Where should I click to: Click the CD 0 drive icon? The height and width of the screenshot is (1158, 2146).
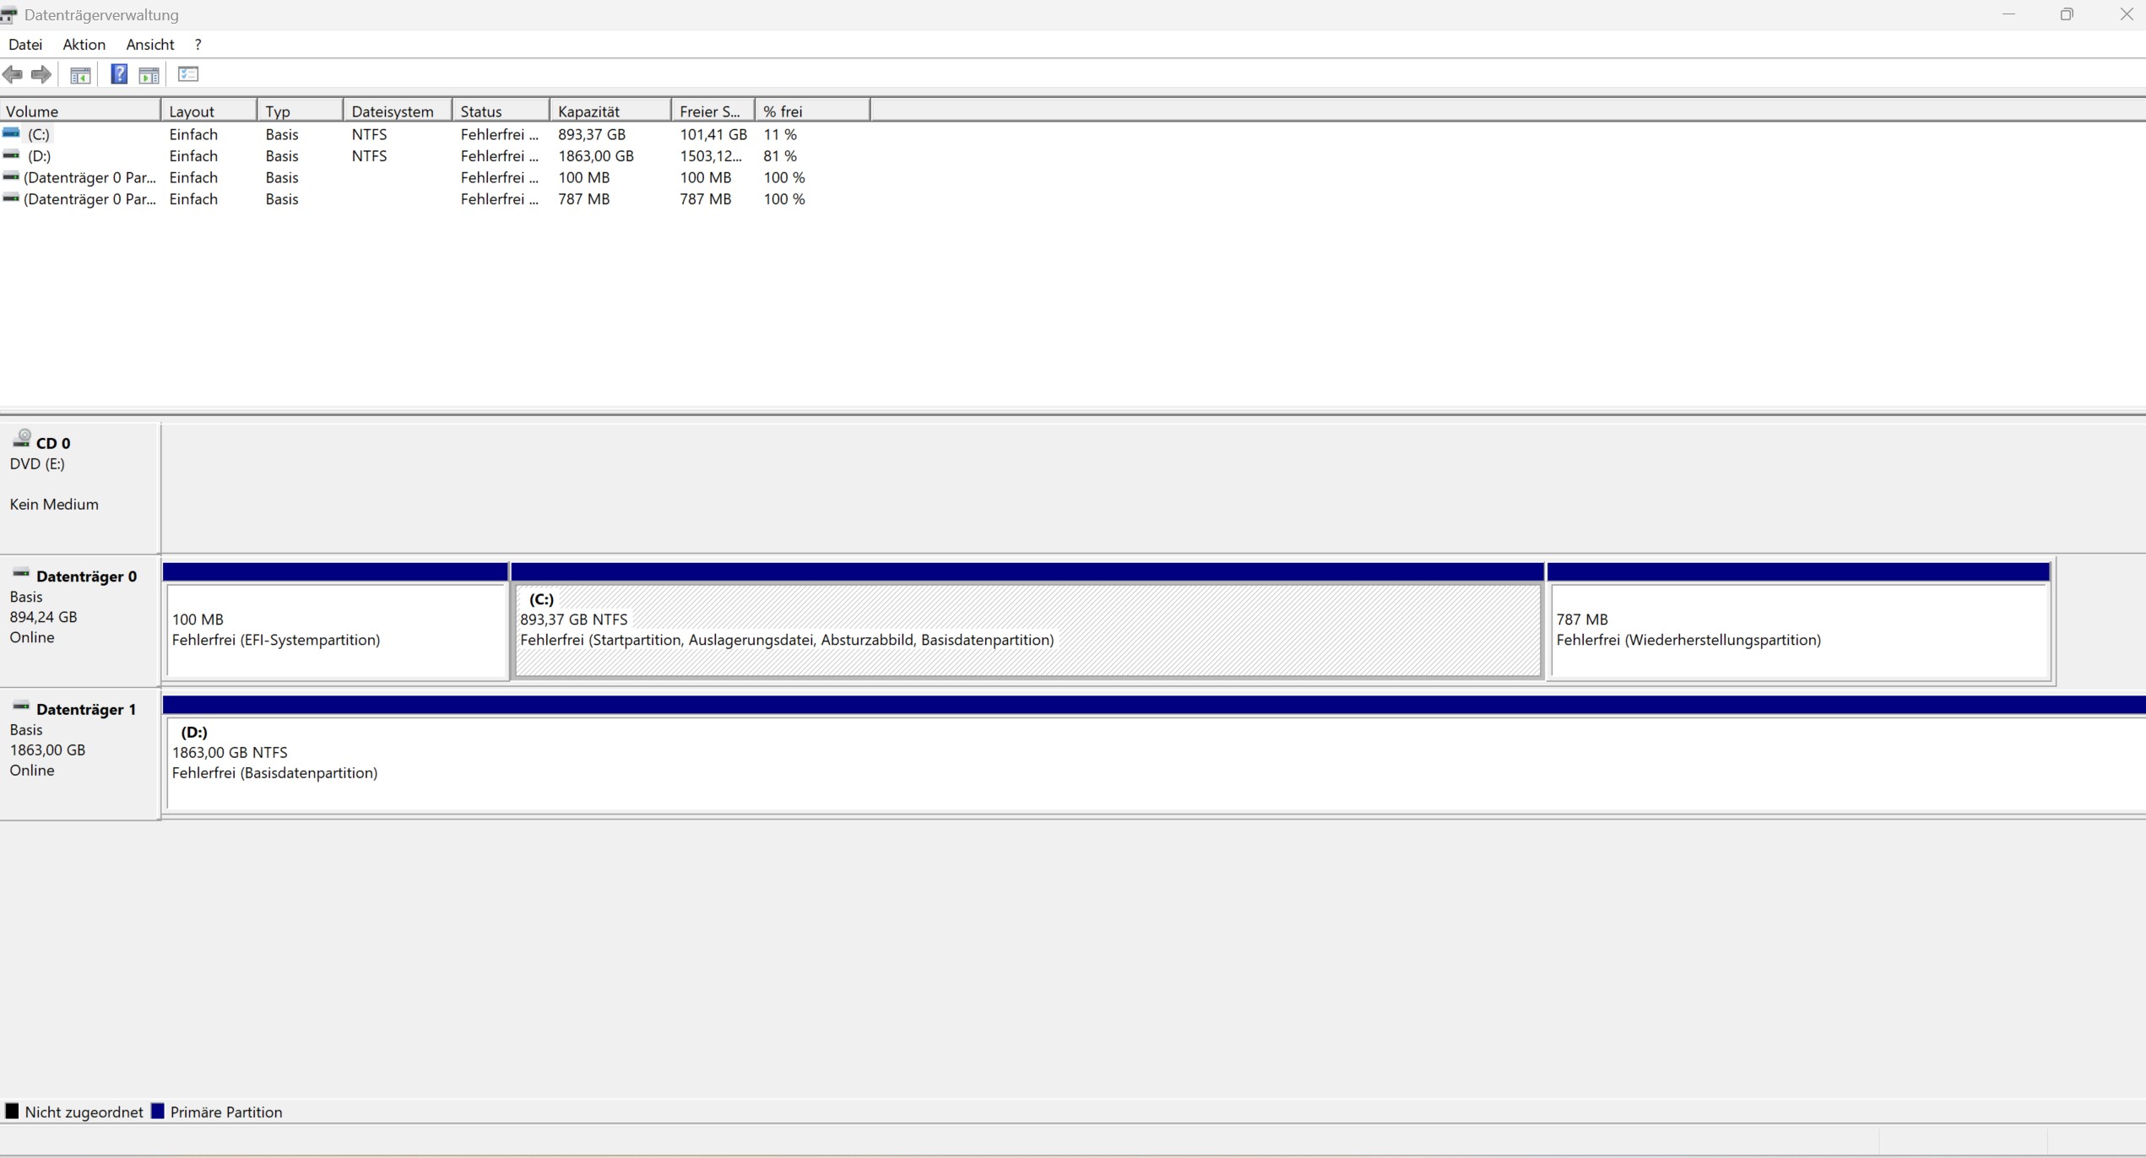22,439
